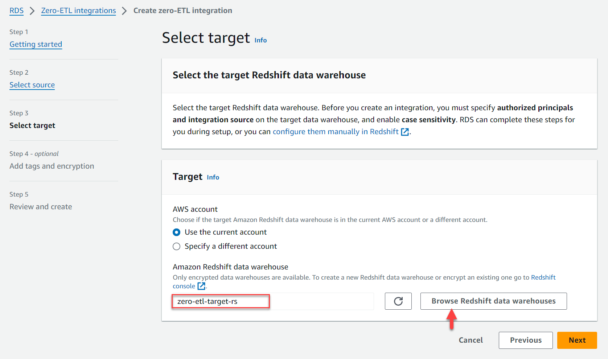Click the refresh icon next to the warehouse field
The height and width of the screenshot is (359, 608).
398,301
